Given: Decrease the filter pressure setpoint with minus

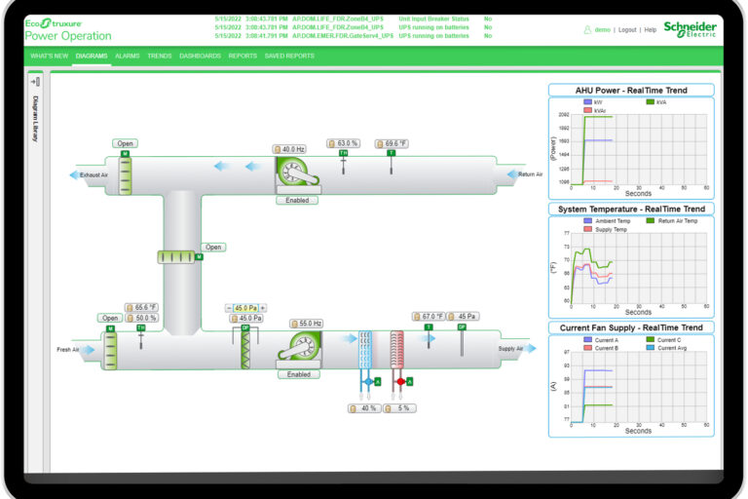Looking at the screenshot, I should 229,308.
